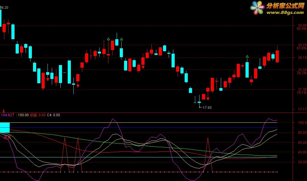Click the 30.78 price axis label
The width and height of the screenshot is (307, 181).
click(x=302, y=45)
